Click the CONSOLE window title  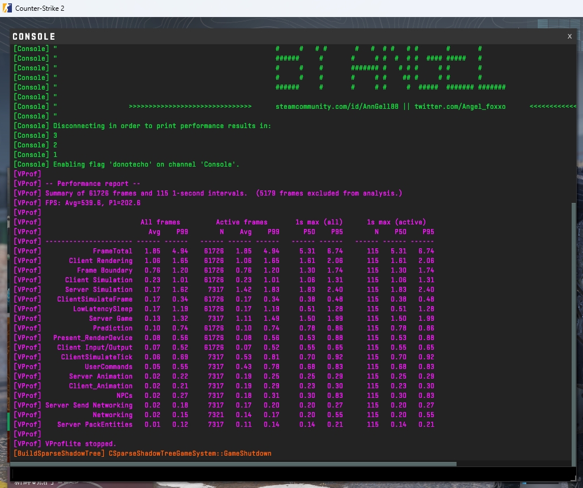[x=34, y=36]
